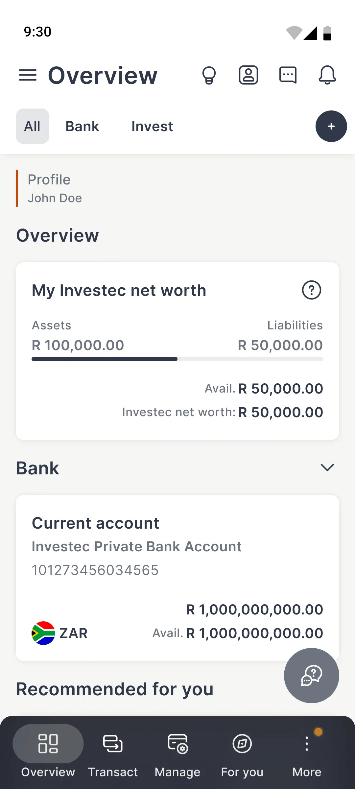The width and height of the screenshot is (355, 789).
Task: Open the messages chat icon
Action: pos(288,75)
